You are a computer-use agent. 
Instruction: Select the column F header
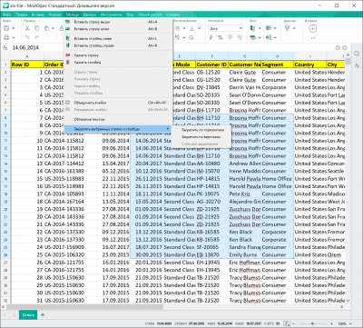pos(211,56)
